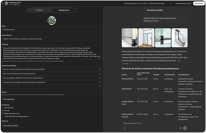The width and height of the screenshot is (206, 133).
Task: Click Neue Aktion erstellen button
Action: click(x=11, y=126)
